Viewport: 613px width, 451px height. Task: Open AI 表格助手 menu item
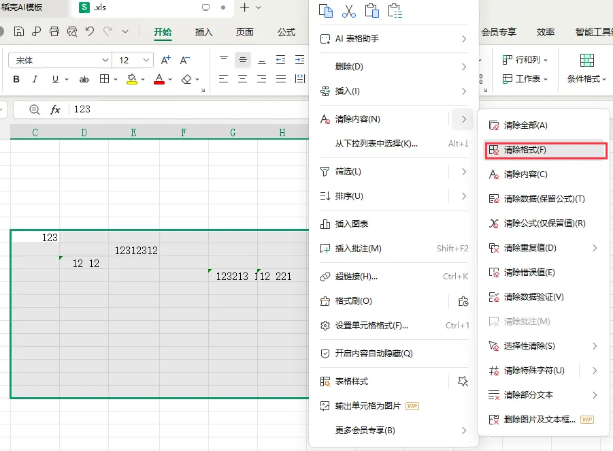point(394,39)
